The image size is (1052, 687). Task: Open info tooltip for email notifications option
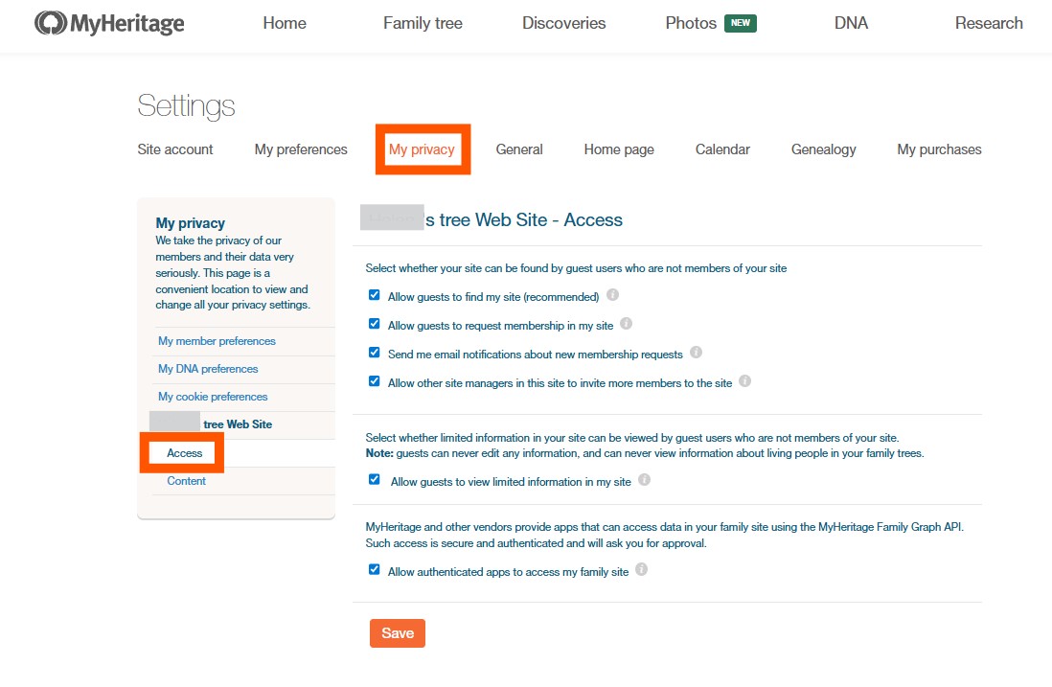click(x=697, y=353)
